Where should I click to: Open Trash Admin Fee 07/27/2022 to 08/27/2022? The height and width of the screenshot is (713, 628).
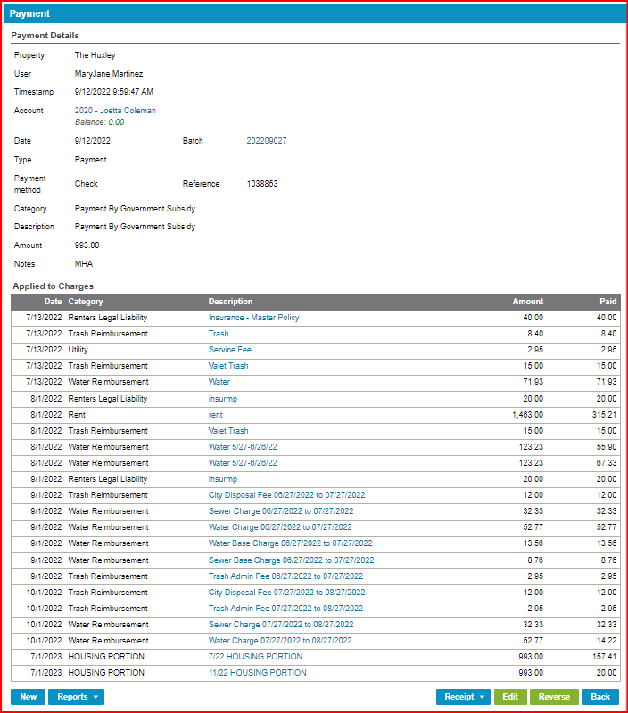point(285,609)
